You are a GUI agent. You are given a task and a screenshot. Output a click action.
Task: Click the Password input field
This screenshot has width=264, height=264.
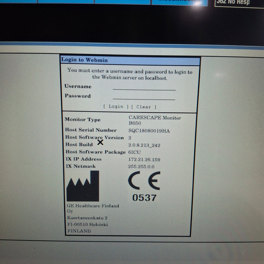pos(144,97)
